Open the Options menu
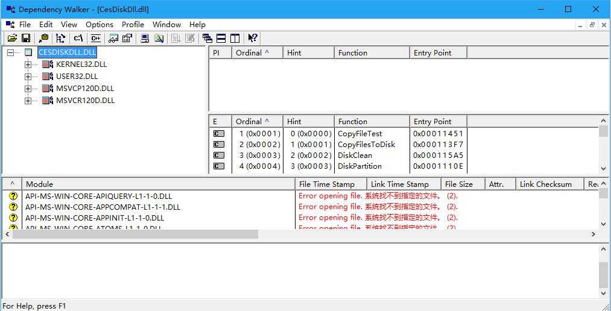 [100, 25]
